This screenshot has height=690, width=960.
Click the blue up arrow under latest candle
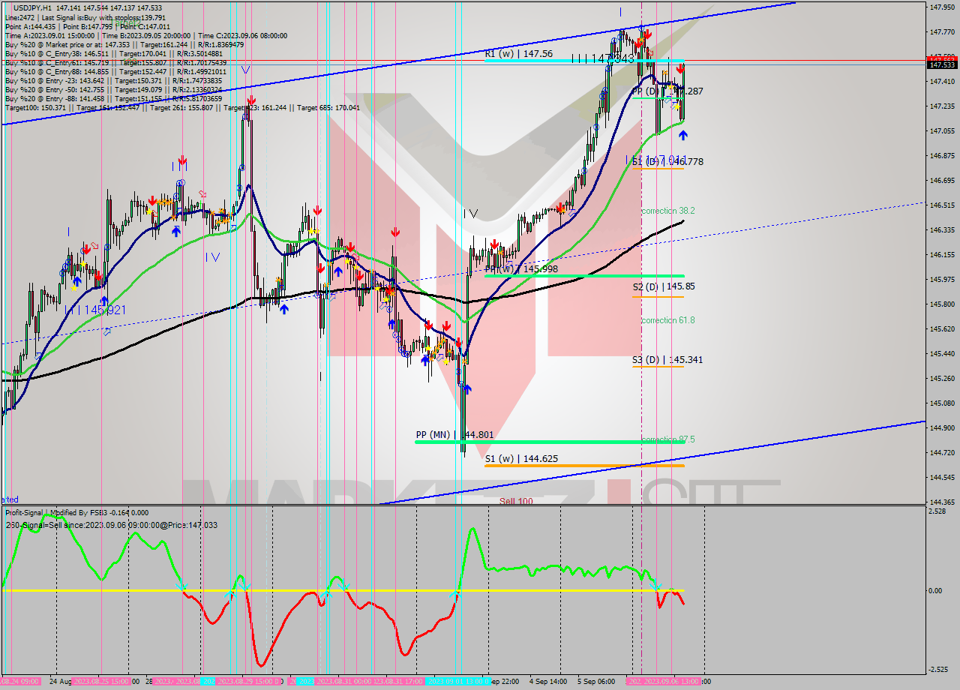coord(682,135)
